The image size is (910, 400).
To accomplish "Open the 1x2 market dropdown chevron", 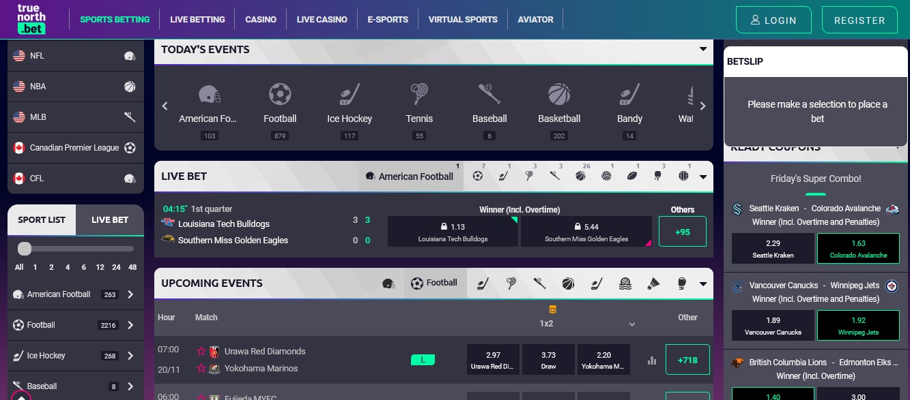I will pyautogui.click(x=632, y=324).
